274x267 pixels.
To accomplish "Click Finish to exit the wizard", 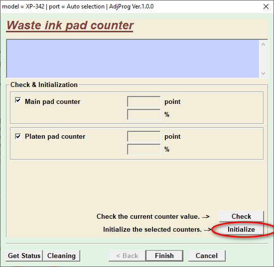I will [x=164, y=256].
